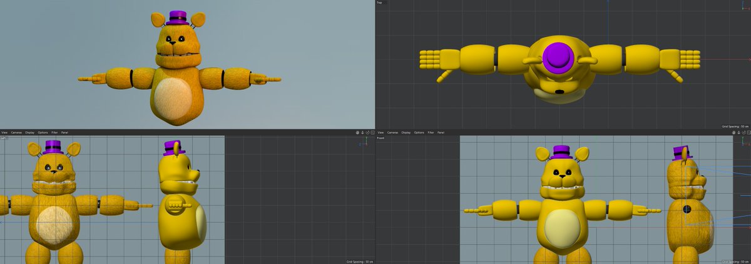Open Display menu in Left viewport
This screenshot has height=264, width=751.
point(29,132)
